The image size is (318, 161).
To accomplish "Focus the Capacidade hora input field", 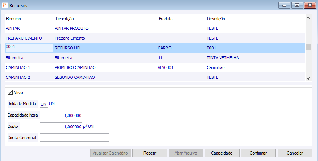I will (x=61, y=115).
